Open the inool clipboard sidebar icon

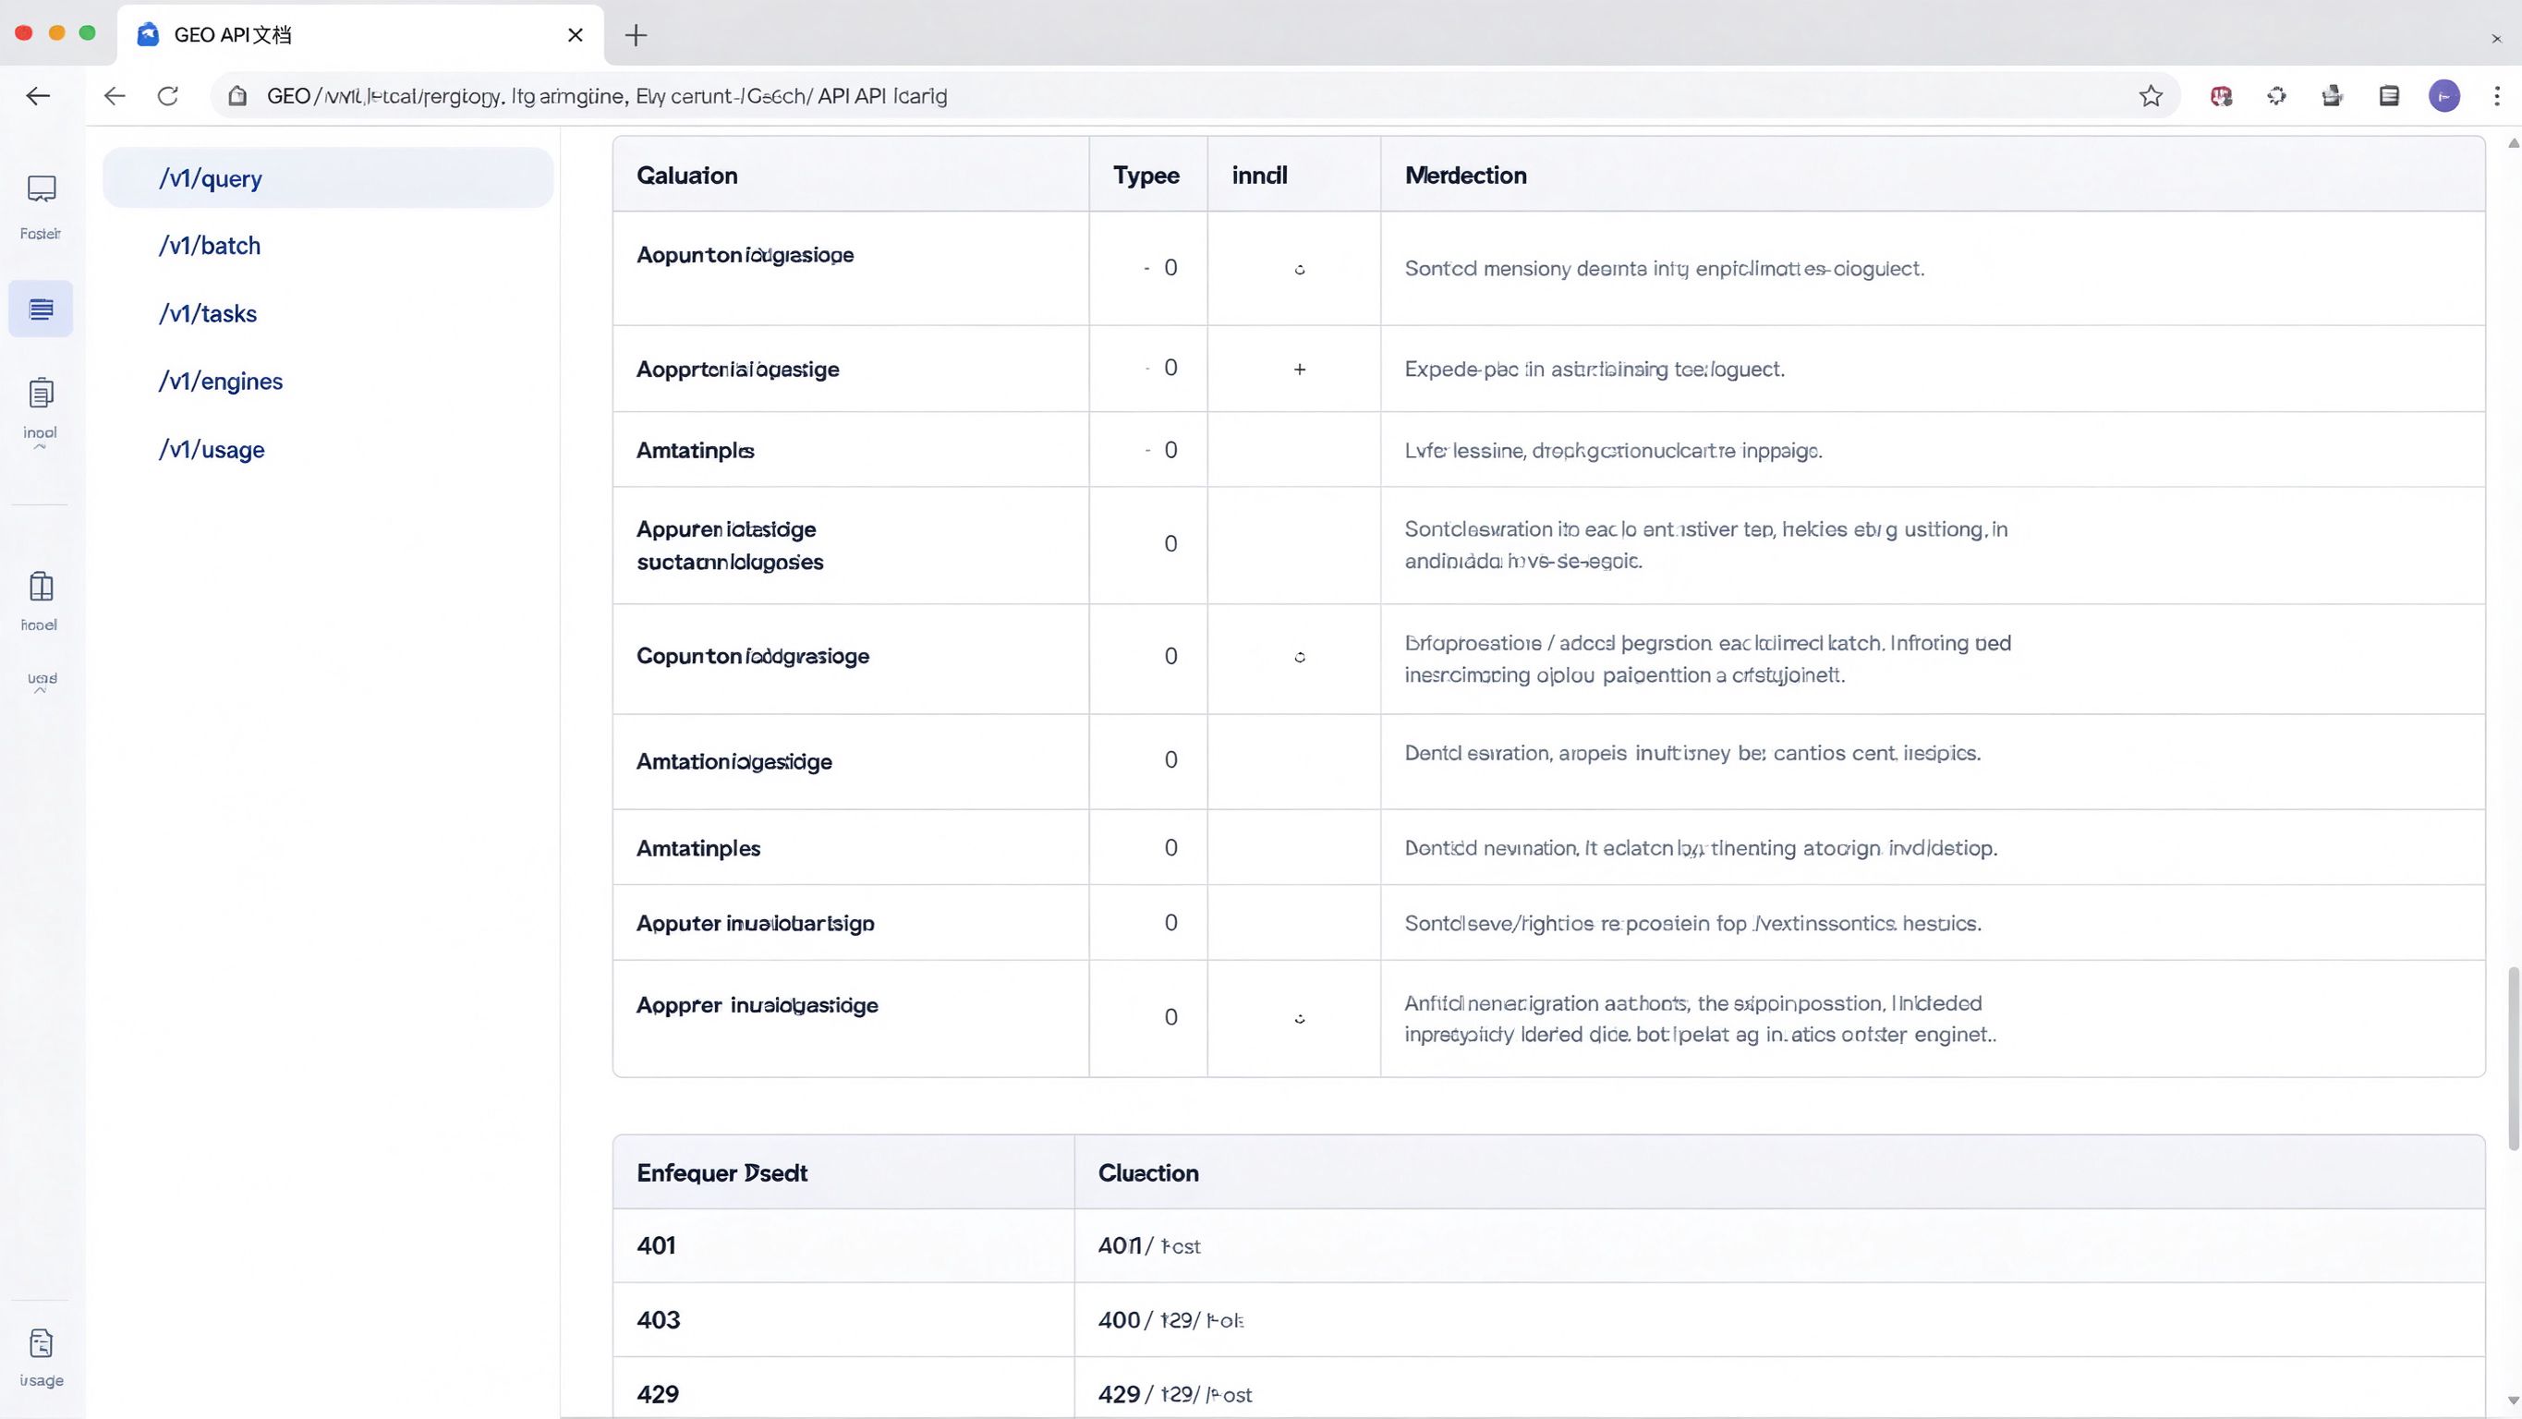[x=42, y=393]
